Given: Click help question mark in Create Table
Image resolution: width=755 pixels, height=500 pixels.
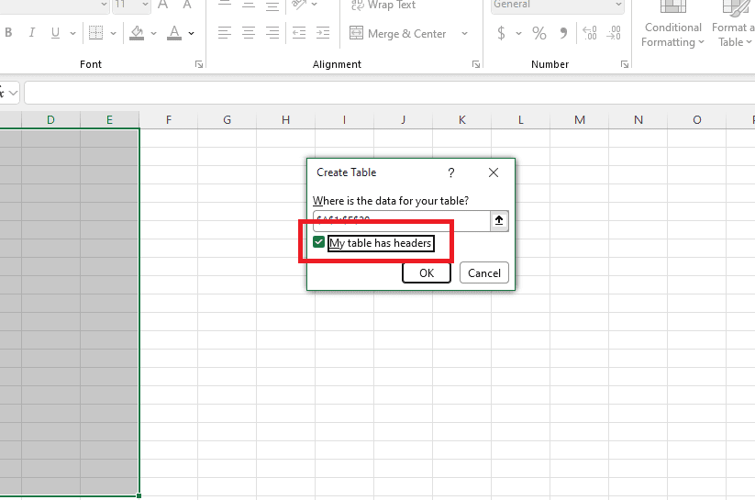Looking at the screenshot, I should point(450,172).
